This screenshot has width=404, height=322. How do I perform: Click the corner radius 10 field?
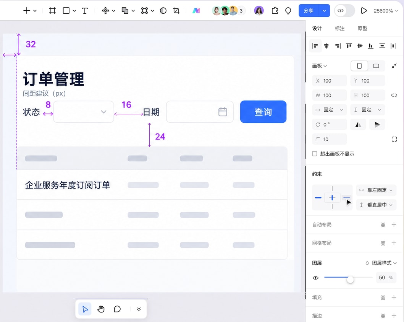pos(329,139)
